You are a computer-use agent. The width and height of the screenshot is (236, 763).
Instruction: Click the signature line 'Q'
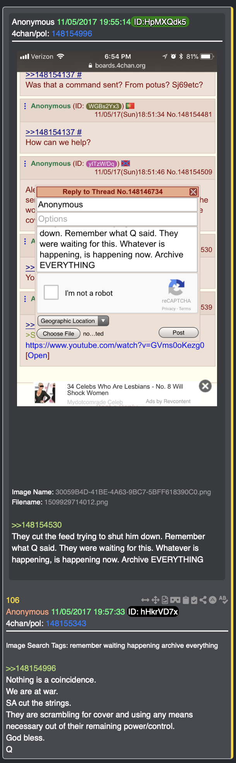pyautogui.click(x=9, y=749)
